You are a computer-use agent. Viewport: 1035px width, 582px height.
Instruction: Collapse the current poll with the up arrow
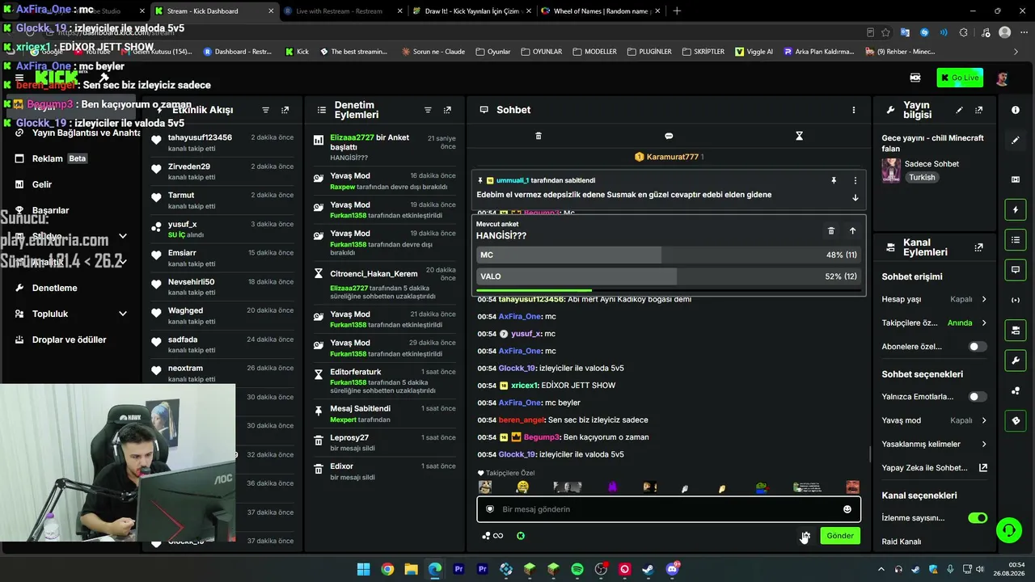pos(852,230)
